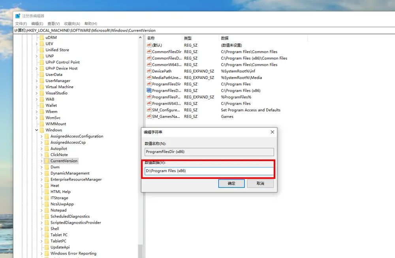Click tree scrollbar up arrow
The width and height of the screenshot is (395, 258).
click(140, 37)
